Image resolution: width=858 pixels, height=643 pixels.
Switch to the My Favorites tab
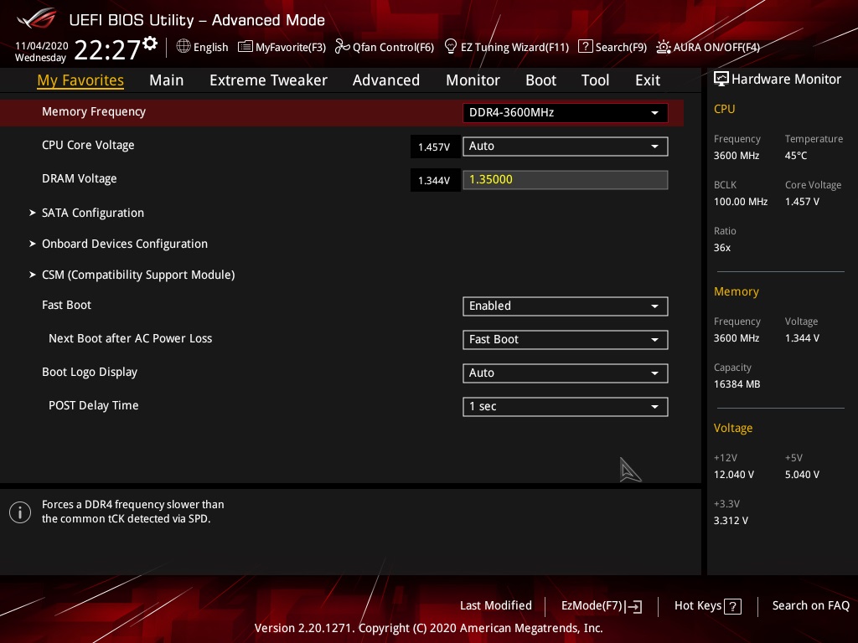coord(80,80)
